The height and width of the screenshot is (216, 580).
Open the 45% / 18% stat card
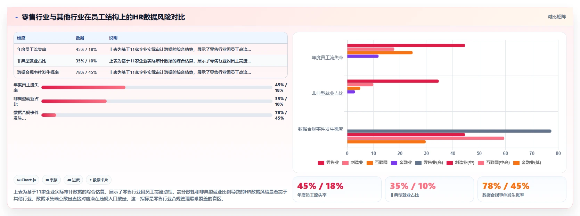[x=337, y=189]
